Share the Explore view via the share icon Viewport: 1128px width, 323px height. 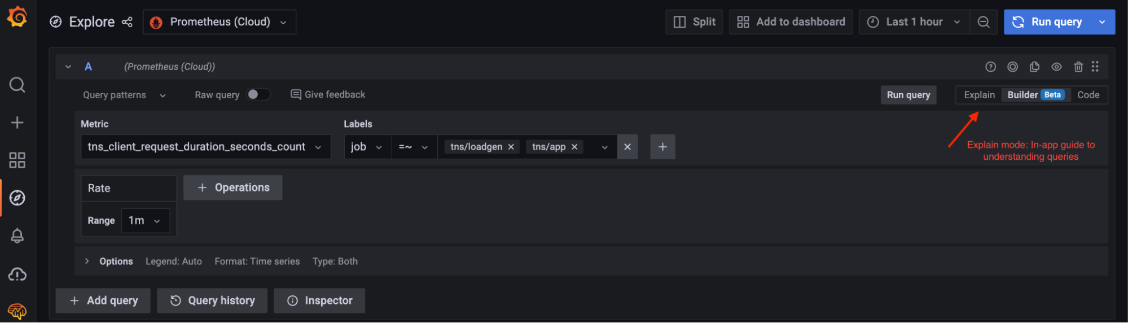[x=127, y=22]
